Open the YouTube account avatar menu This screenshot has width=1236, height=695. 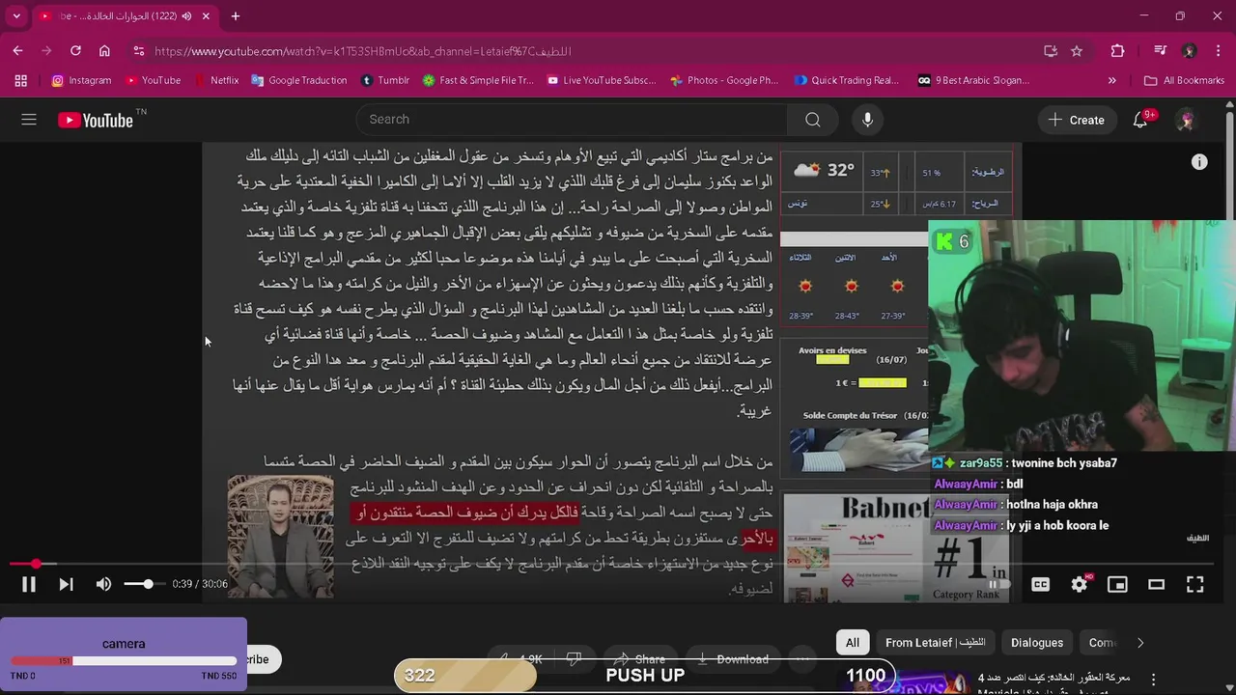tap(1187, 120)
